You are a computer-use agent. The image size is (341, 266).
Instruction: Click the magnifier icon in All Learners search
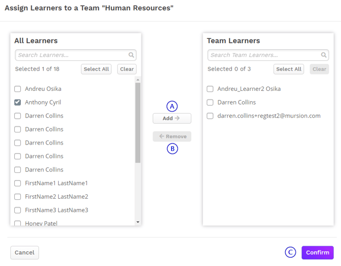pos(132,55)
